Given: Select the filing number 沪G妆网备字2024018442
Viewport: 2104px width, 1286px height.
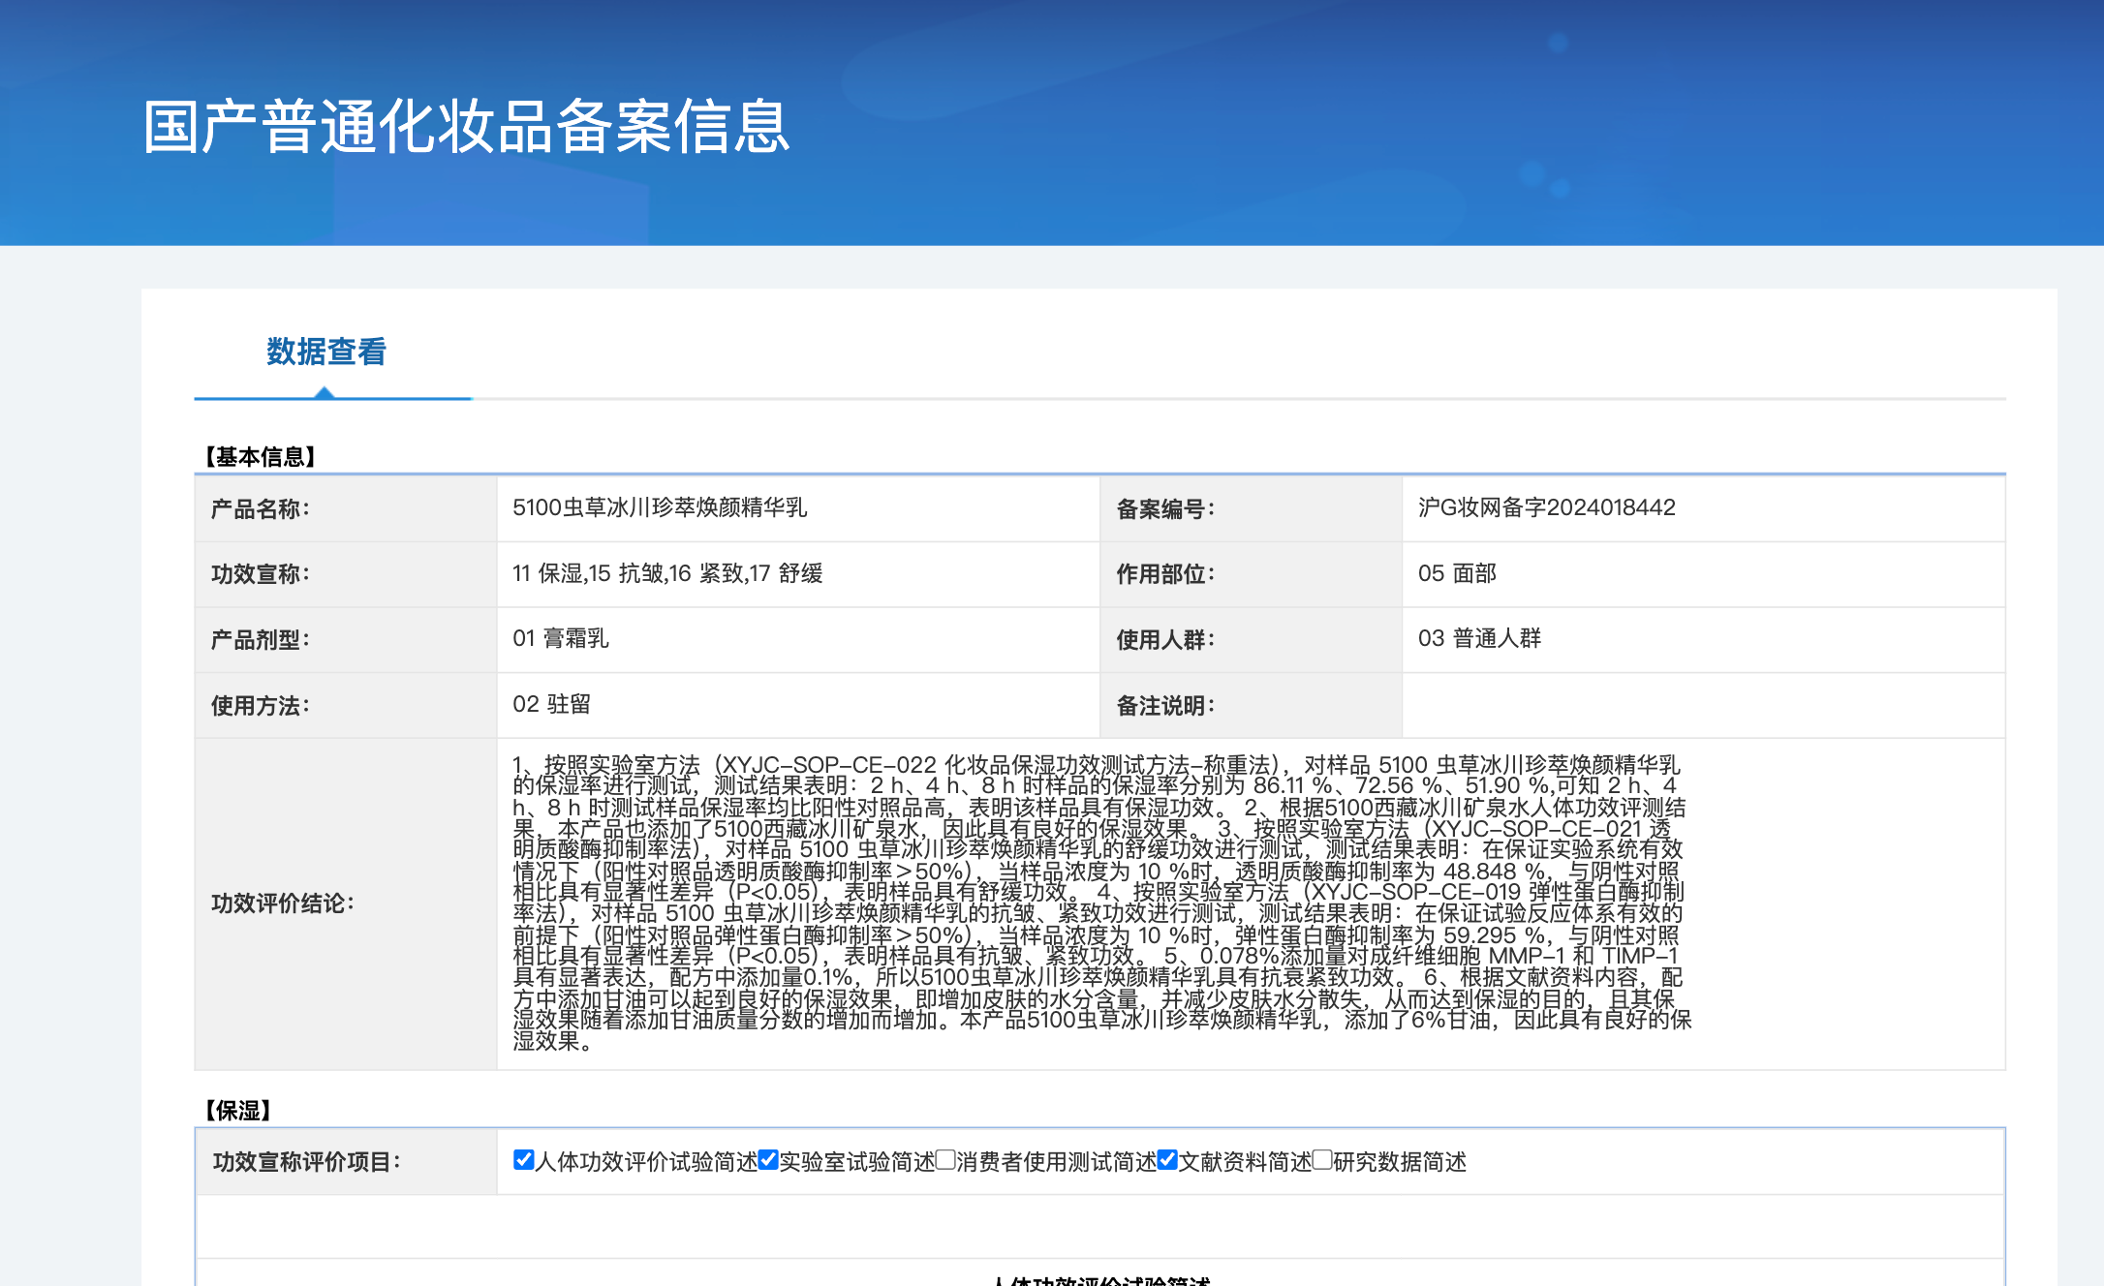Looking at the screenshot, I should pyautogui.click(x=1546, y=507).
